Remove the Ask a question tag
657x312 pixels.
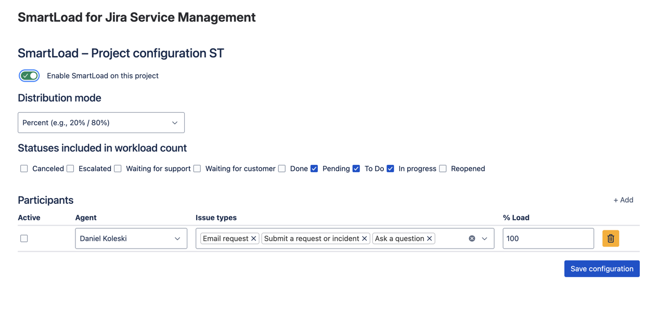[430, 239]
